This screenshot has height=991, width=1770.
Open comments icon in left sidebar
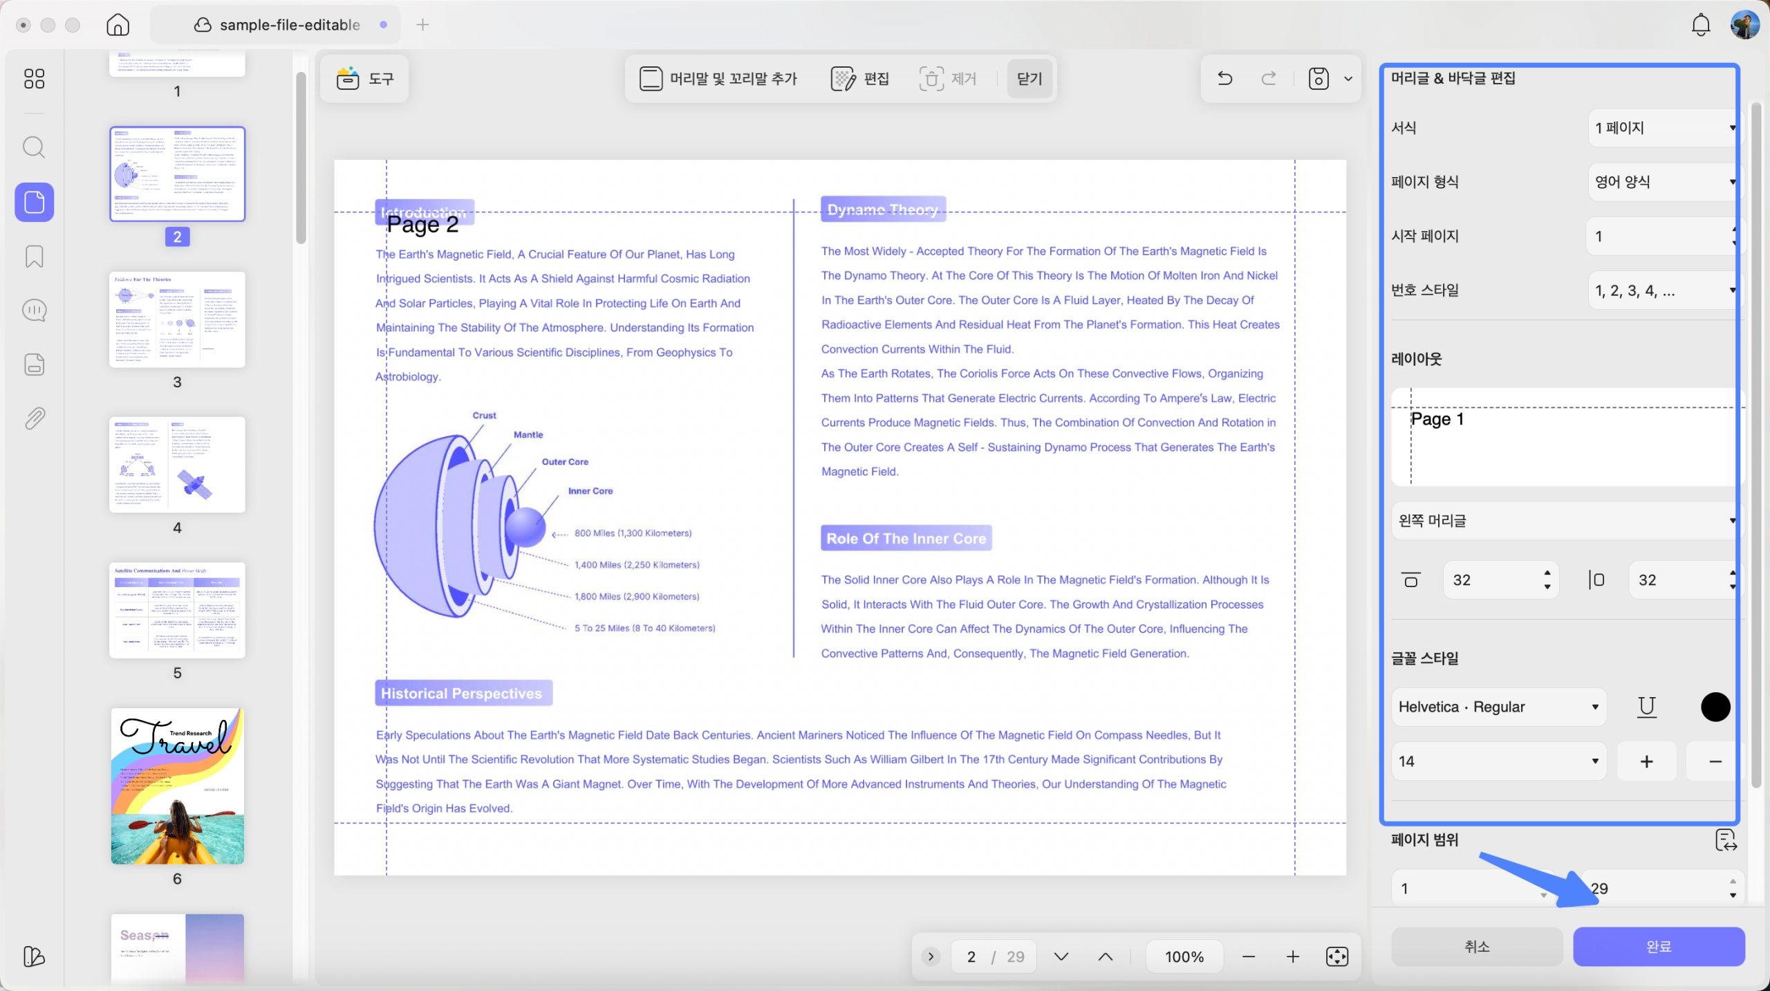click(x=34, y=311)
